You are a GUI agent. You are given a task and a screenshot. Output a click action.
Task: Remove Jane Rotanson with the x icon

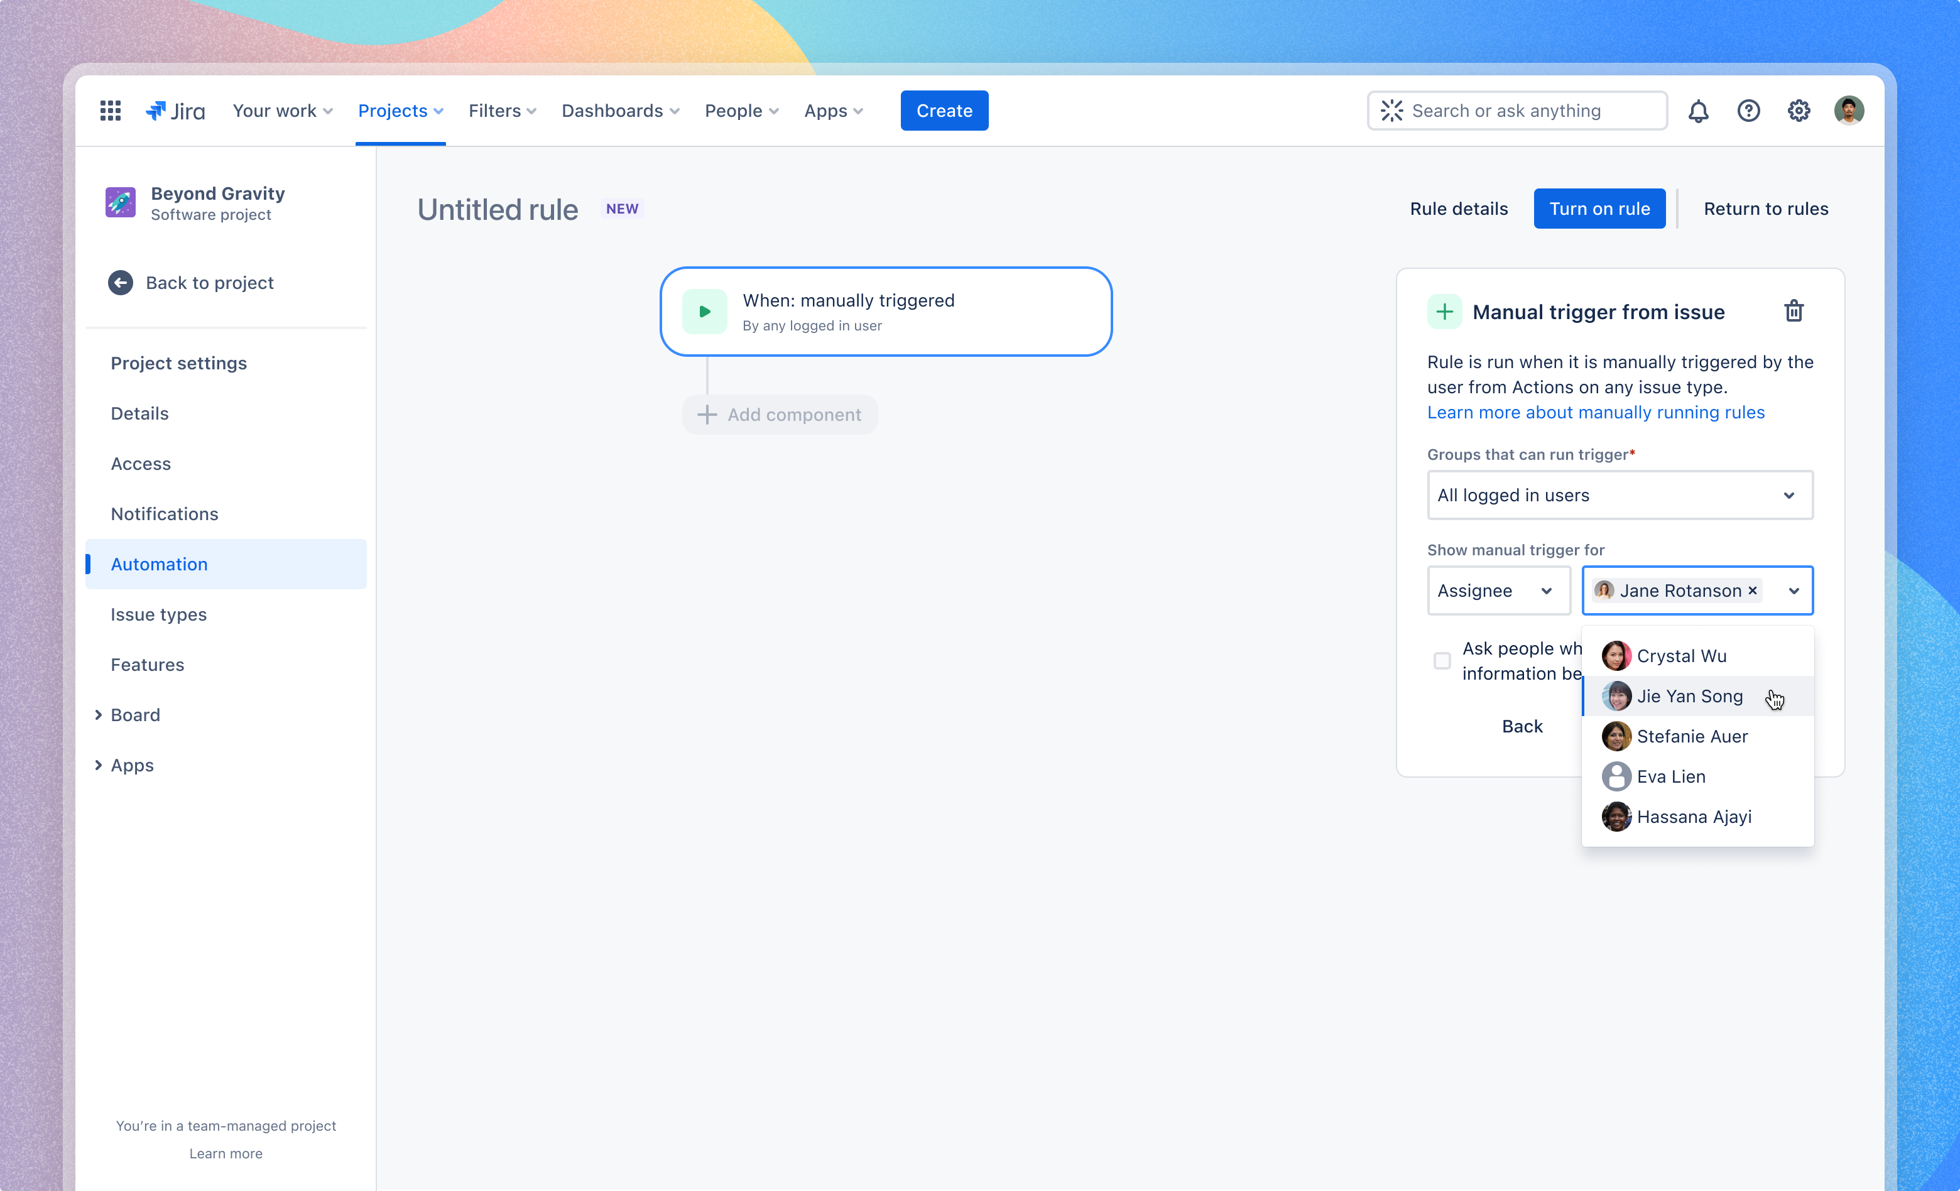(x=1753, y=590)
